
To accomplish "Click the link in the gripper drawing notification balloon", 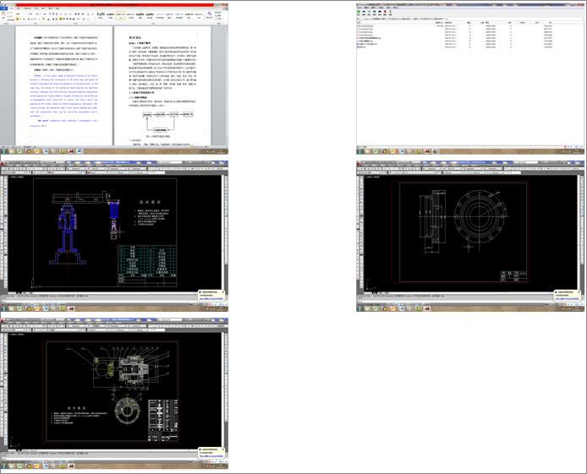I will tap(213, 455).
